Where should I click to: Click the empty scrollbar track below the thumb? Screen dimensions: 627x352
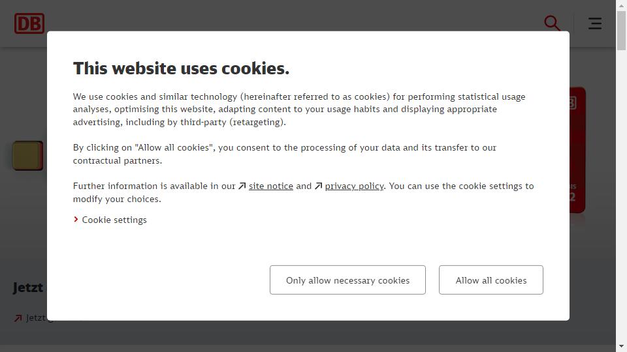621,196
